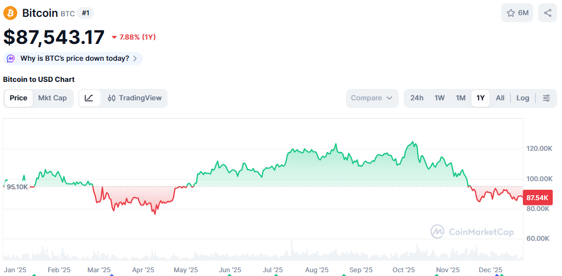Viewport: 562px width, 276px height.
Task: Open the share icon button
Action: click(547, 13)
